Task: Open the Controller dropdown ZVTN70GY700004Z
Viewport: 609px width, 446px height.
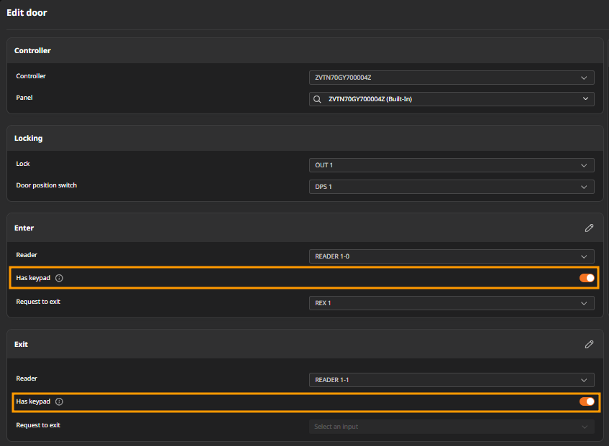Action: tap(452, 78)
